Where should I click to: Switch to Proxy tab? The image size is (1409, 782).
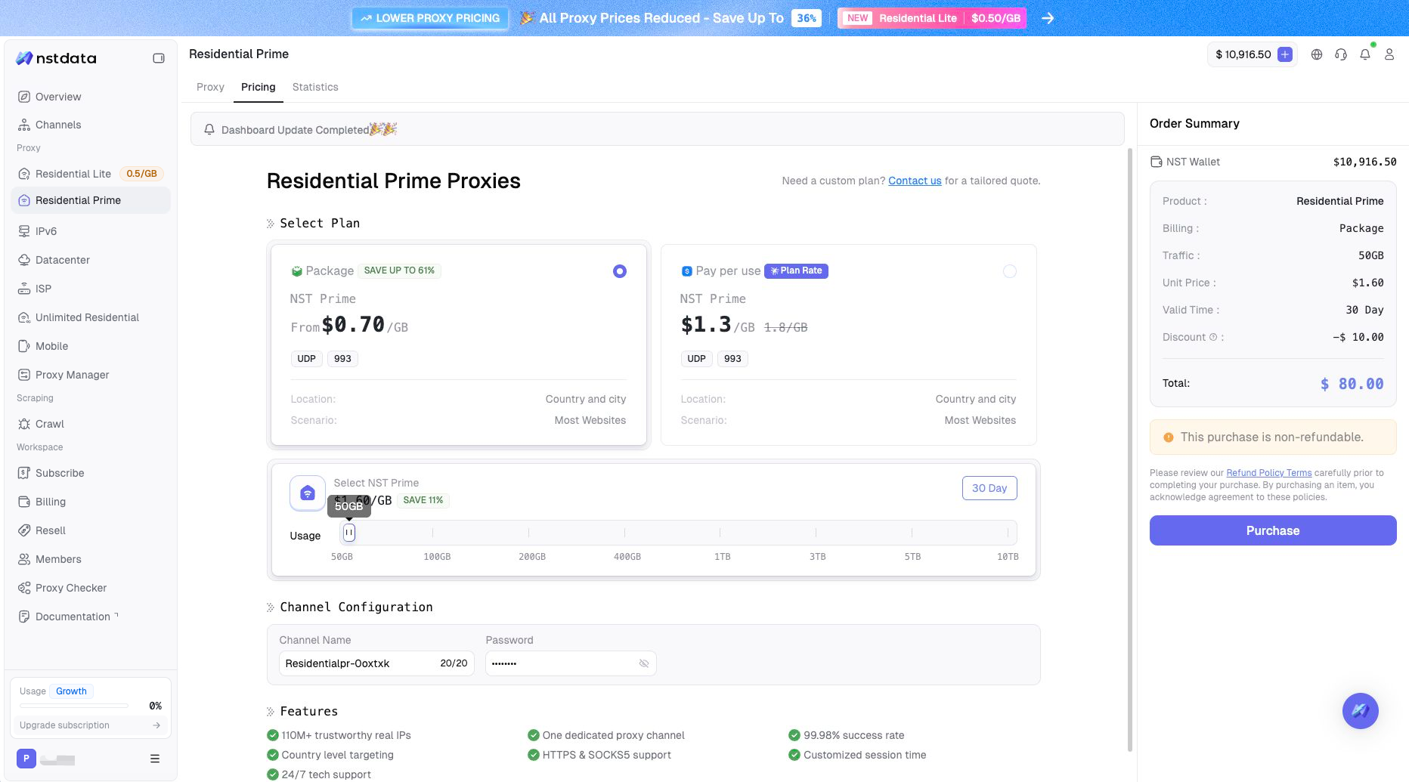pyautogui.click(x=210, y=87)
